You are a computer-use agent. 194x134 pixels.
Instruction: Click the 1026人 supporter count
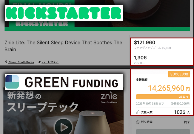pyautogui.click(x=182, y=112)
